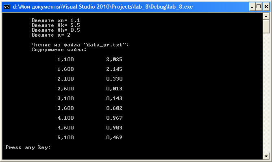The image size is (272, 162).
Task: Click the scrollbar up arrow
Action: click(266, 17)
